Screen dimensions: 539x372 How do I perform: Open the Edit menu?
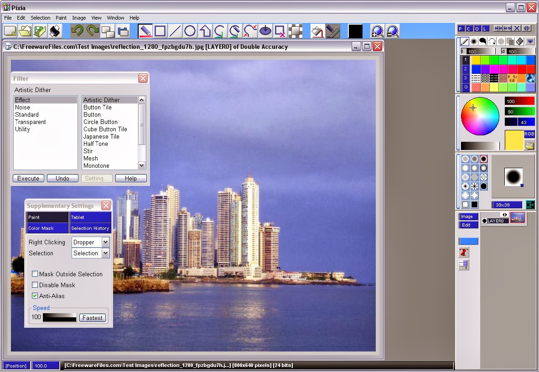[21, 18]
